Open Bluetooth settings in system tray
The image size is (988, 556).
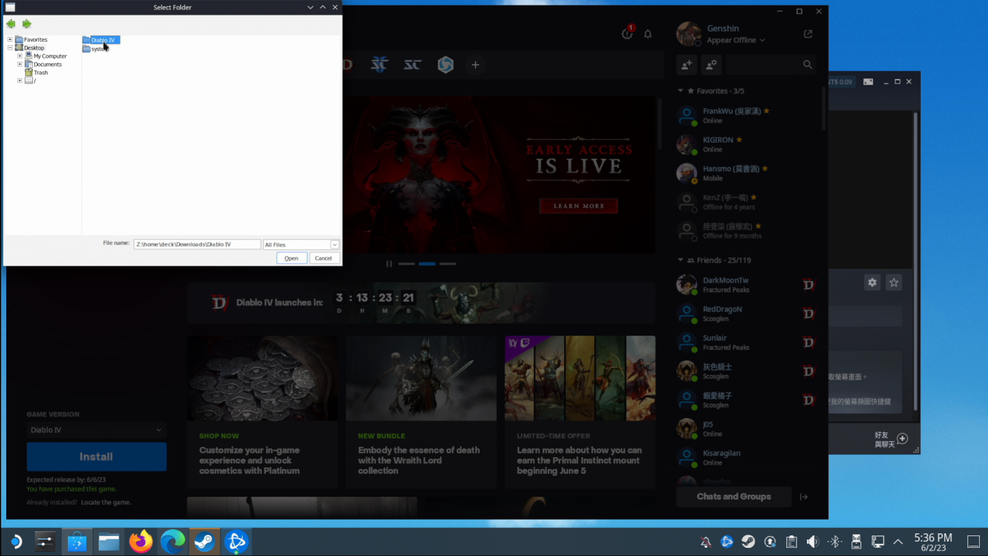coord(834,542)
